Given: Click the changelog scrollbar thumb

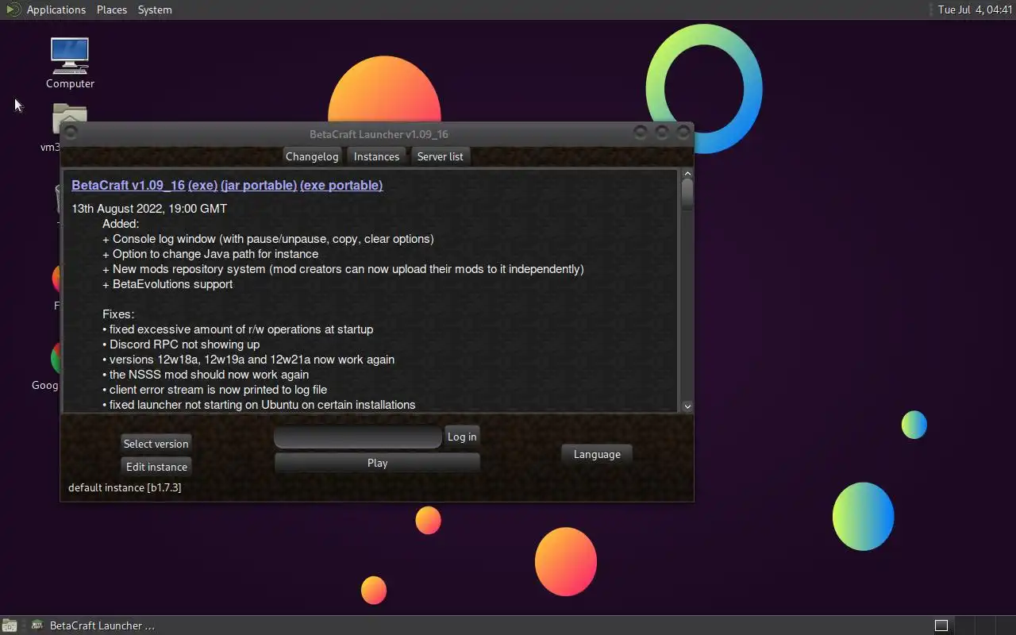Looking at the screenshot, I should click(687, 194).
